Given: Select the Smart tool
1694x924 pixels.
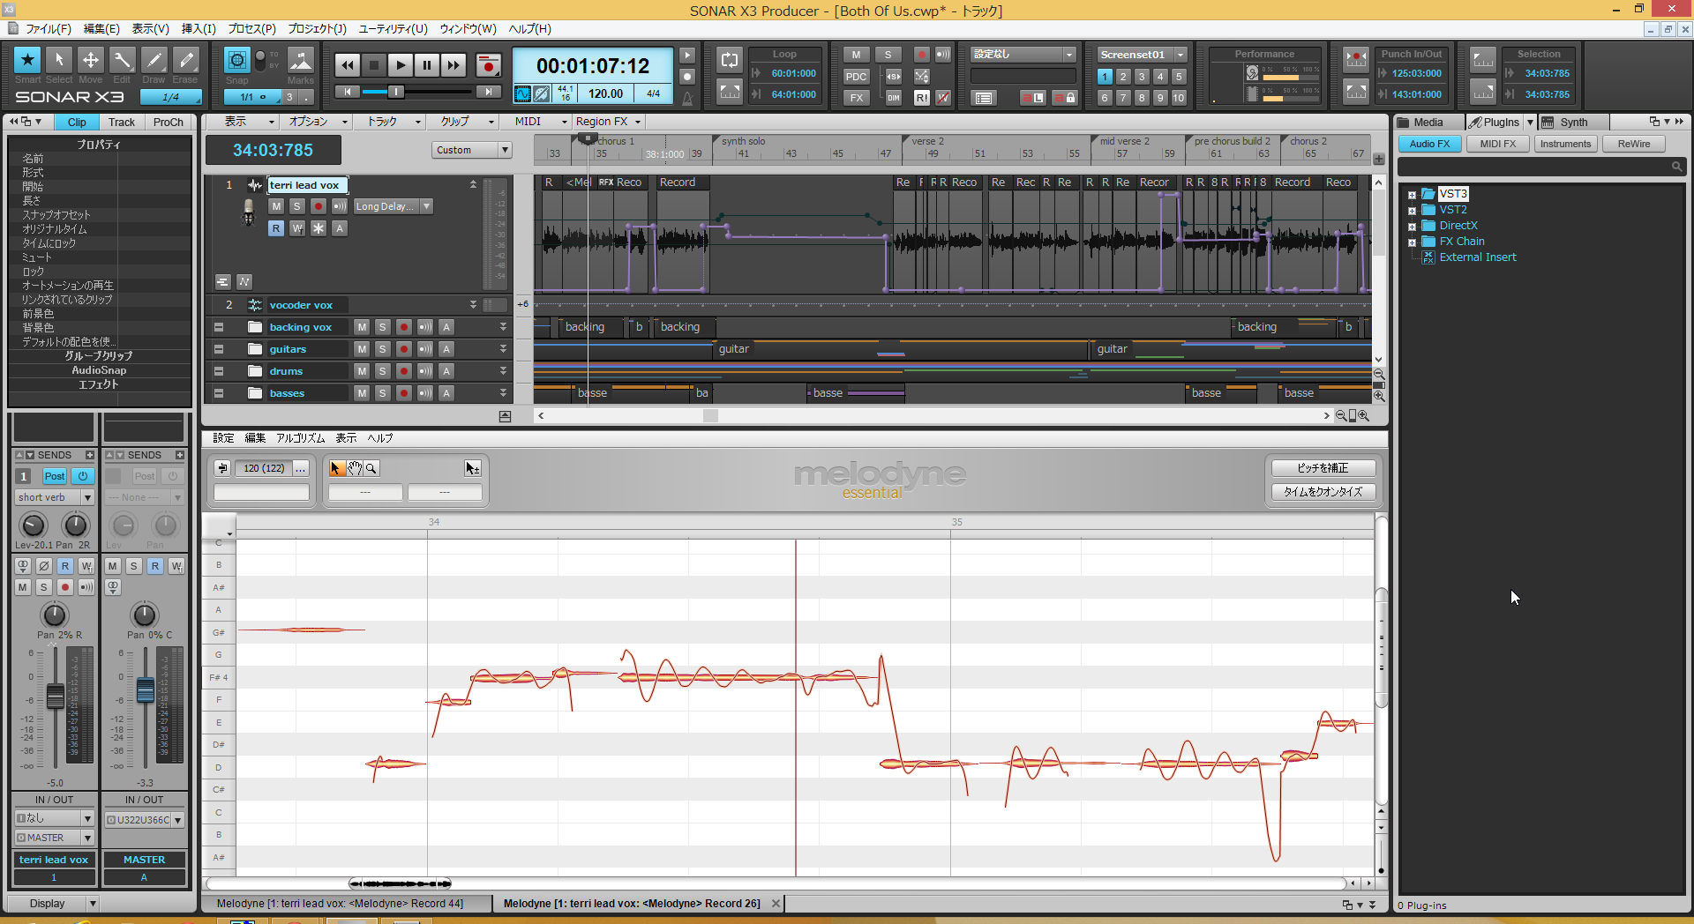Looking at the screenshot, I should pos(27,60).
